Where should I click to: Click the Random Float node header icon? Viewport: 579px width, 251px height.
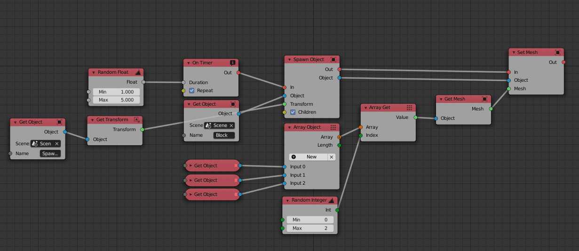(138, 72)
